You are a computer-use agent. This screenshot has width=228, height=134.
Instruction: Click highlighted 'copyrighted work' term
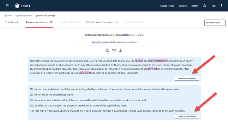[158, 61]
